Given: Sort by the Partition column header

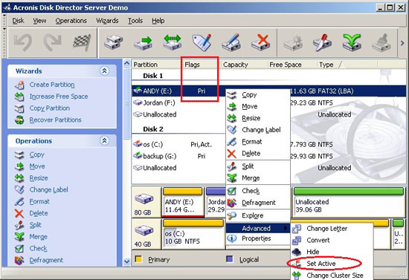Looking at the screenshot, I should tap(157, 65).
